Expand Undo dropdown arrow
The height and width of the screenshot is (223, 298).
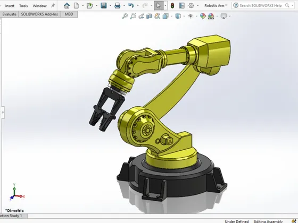coord(138,6)
